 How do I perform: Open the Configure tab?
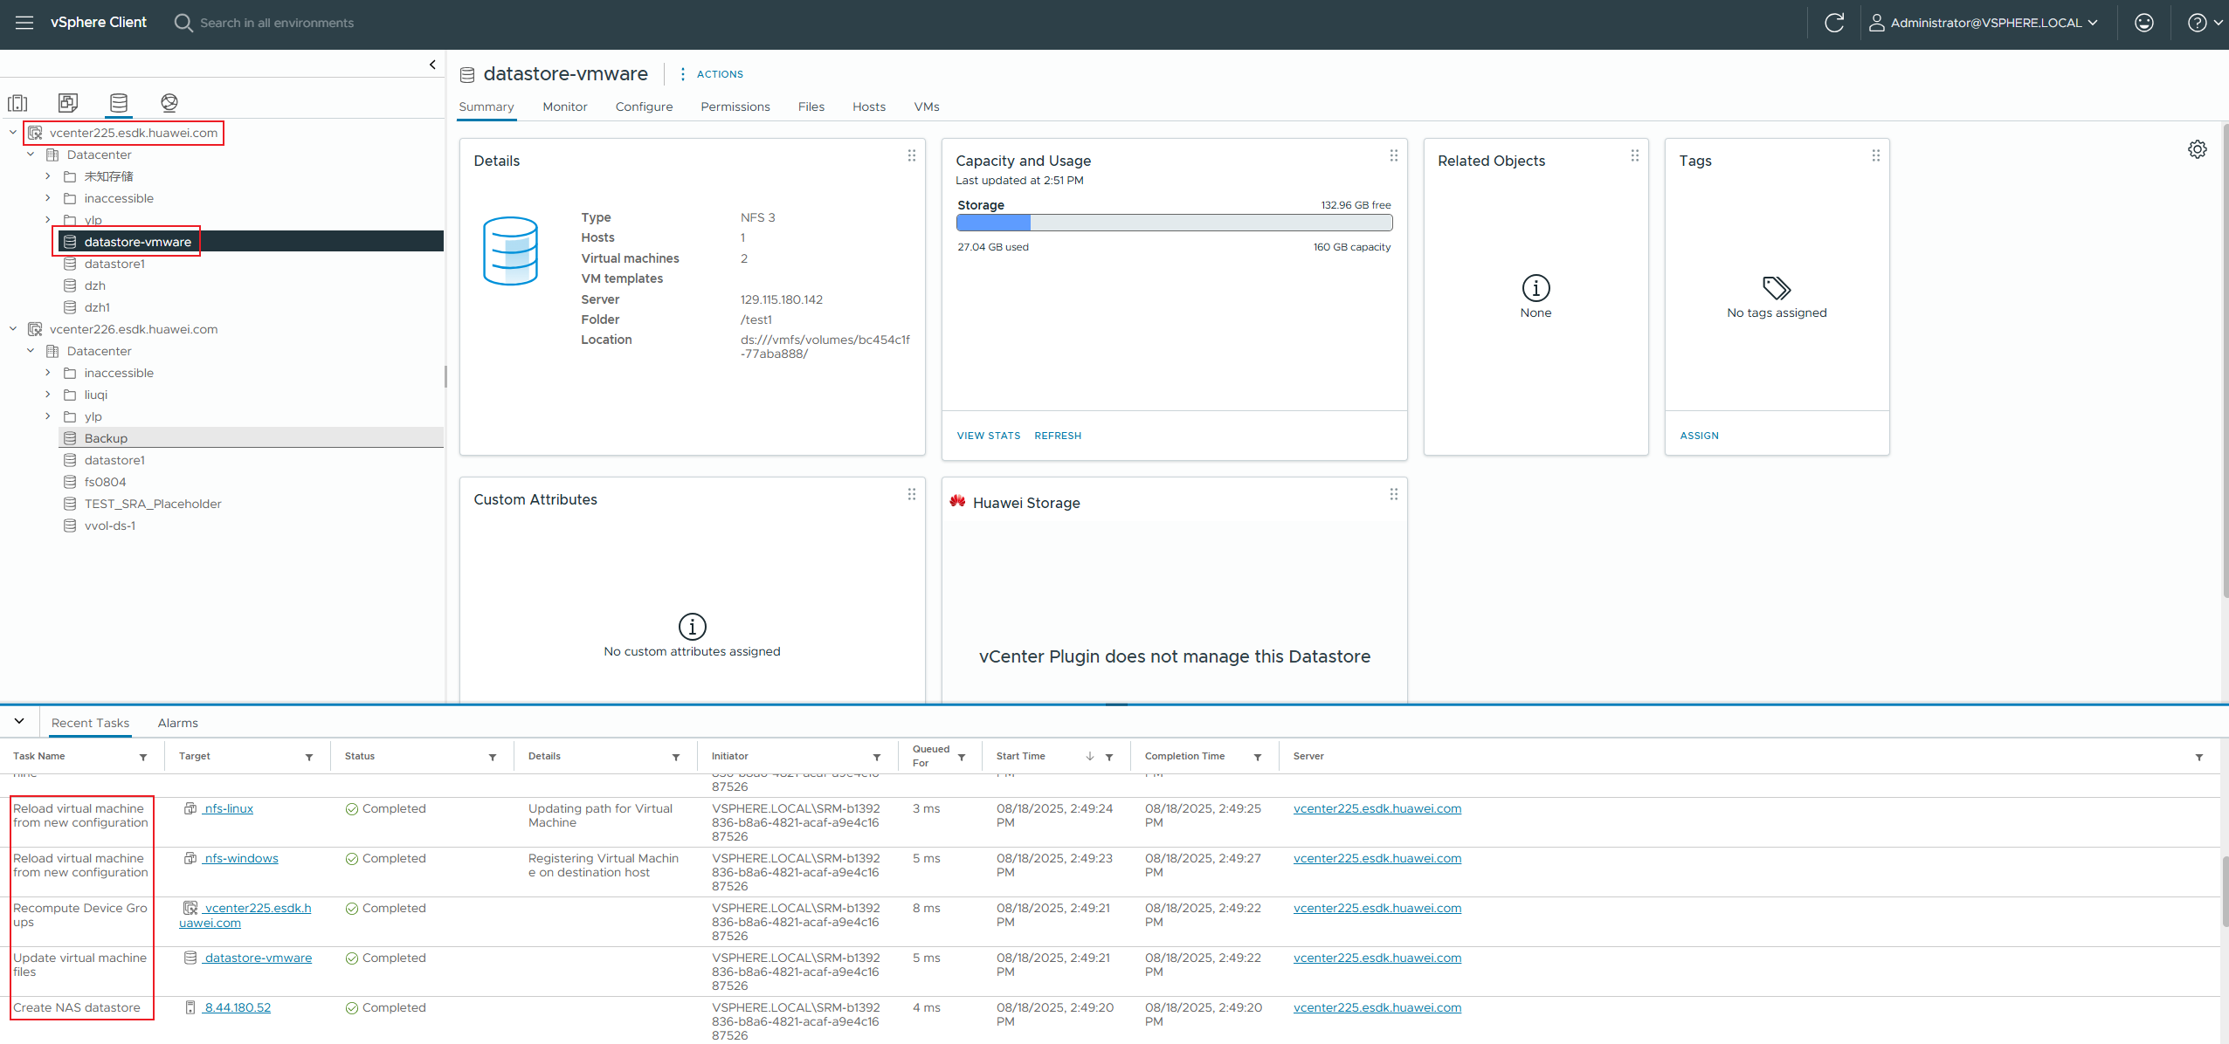click(x=644, y=106)
